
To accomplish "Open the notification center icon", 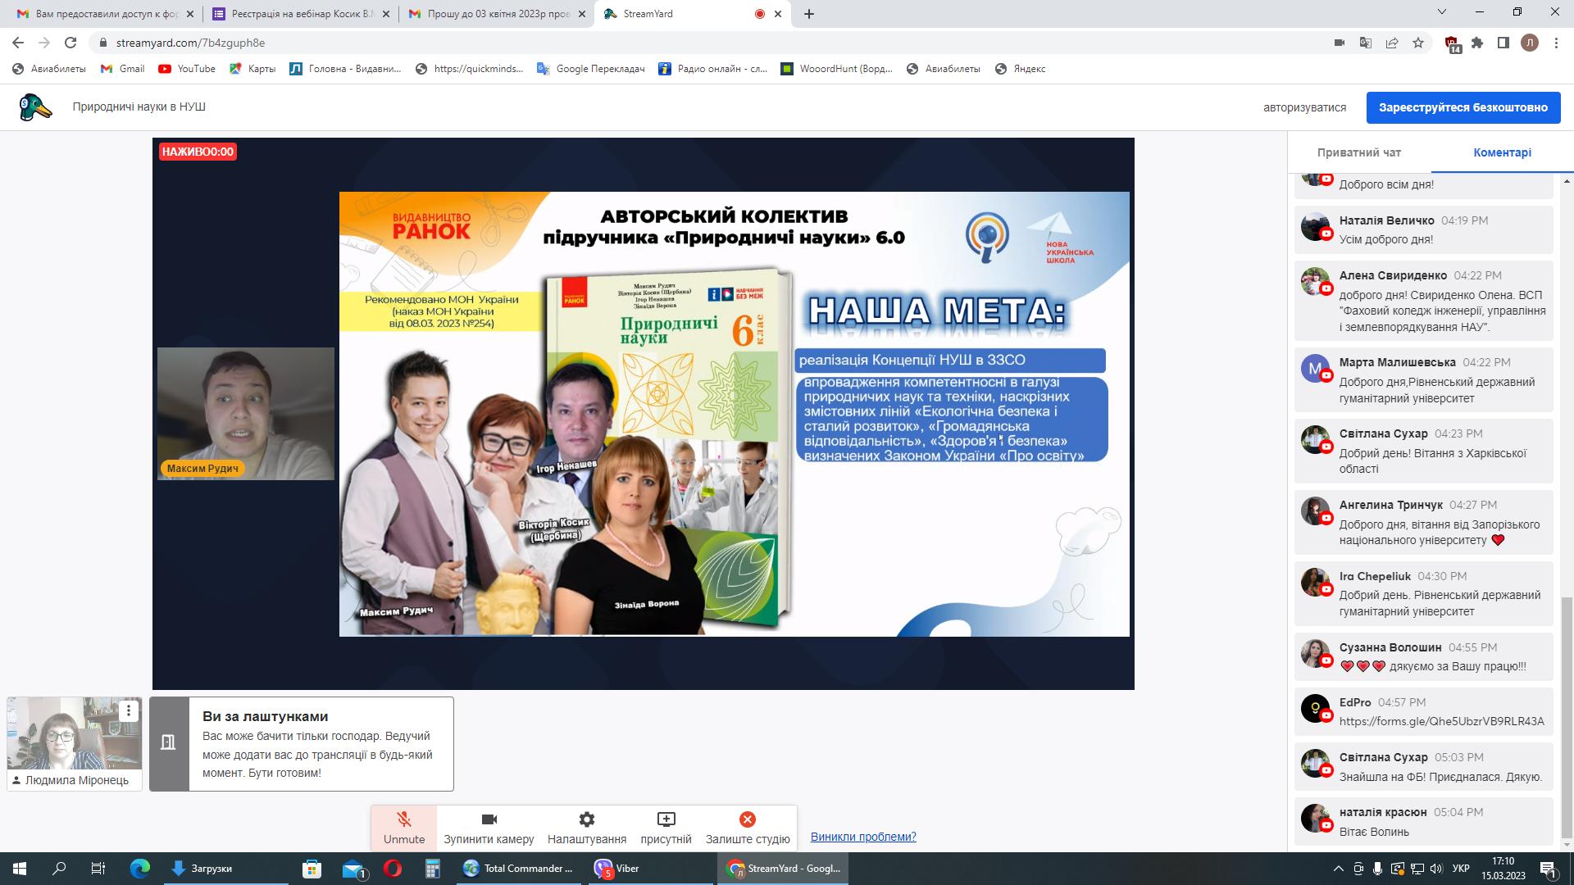I will (x=1549, y=869).
